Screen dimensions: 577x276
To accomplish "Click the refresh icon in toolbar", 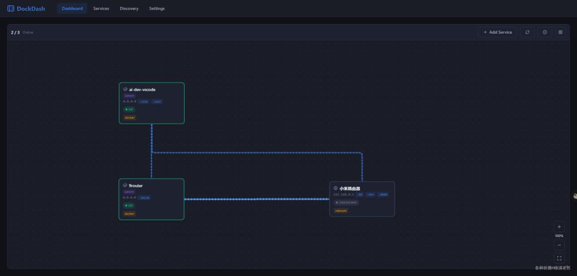I will 527,33.
